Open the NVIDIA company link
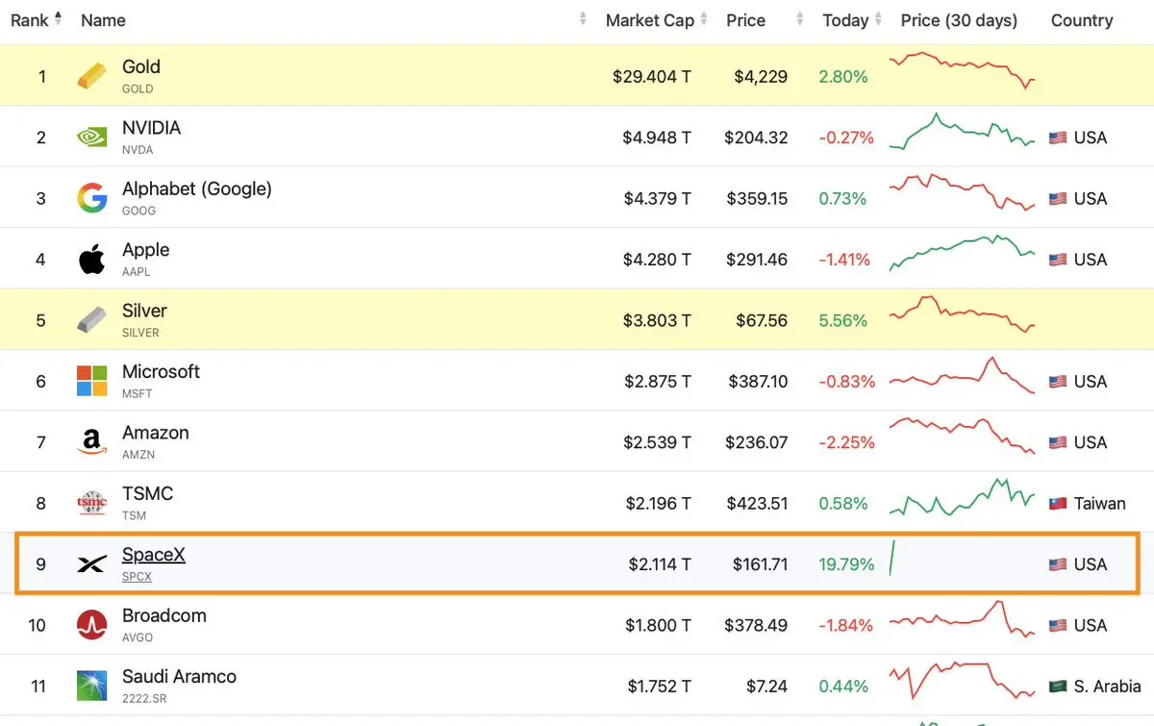The width and height of the screenshot is (1154, 726). (151, 128)
